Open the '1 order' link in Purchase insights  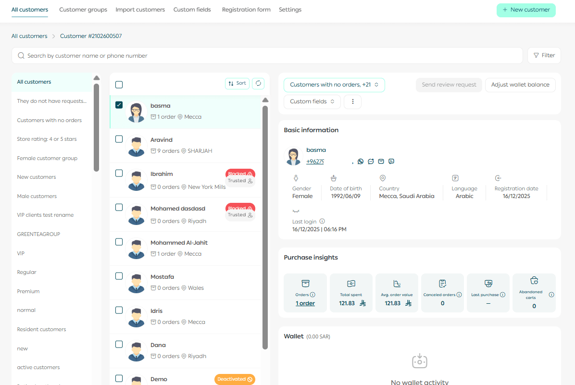coord(305,303)
